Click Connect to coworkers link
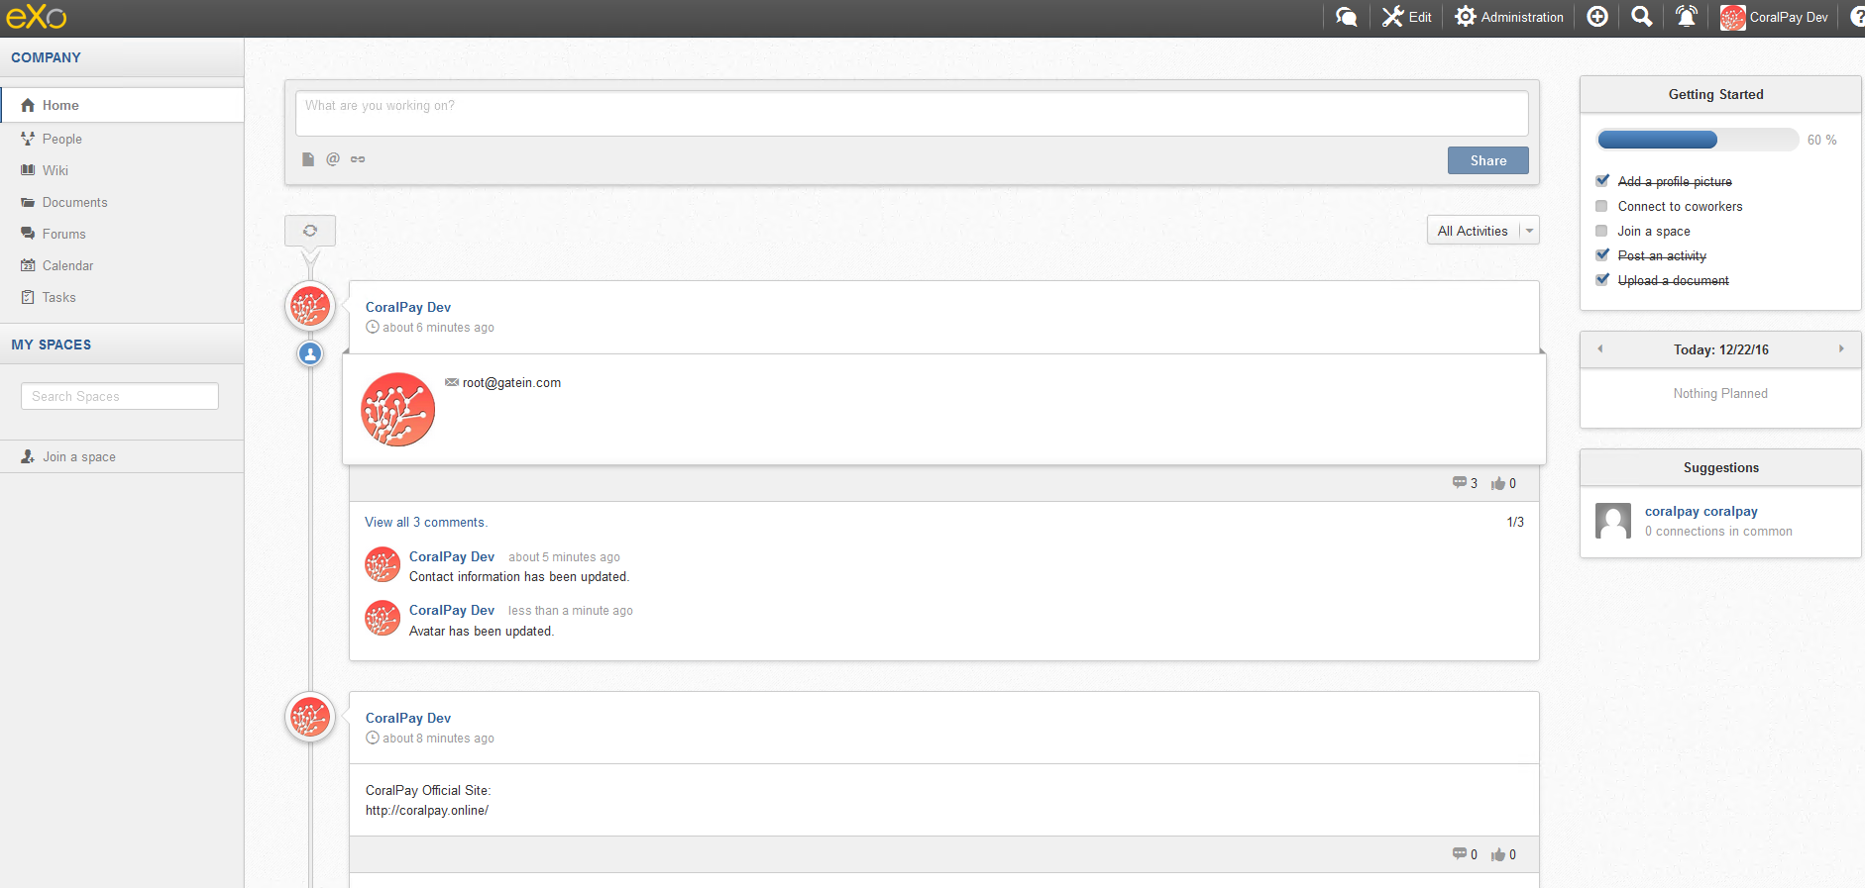 [x=1680, y=206]
